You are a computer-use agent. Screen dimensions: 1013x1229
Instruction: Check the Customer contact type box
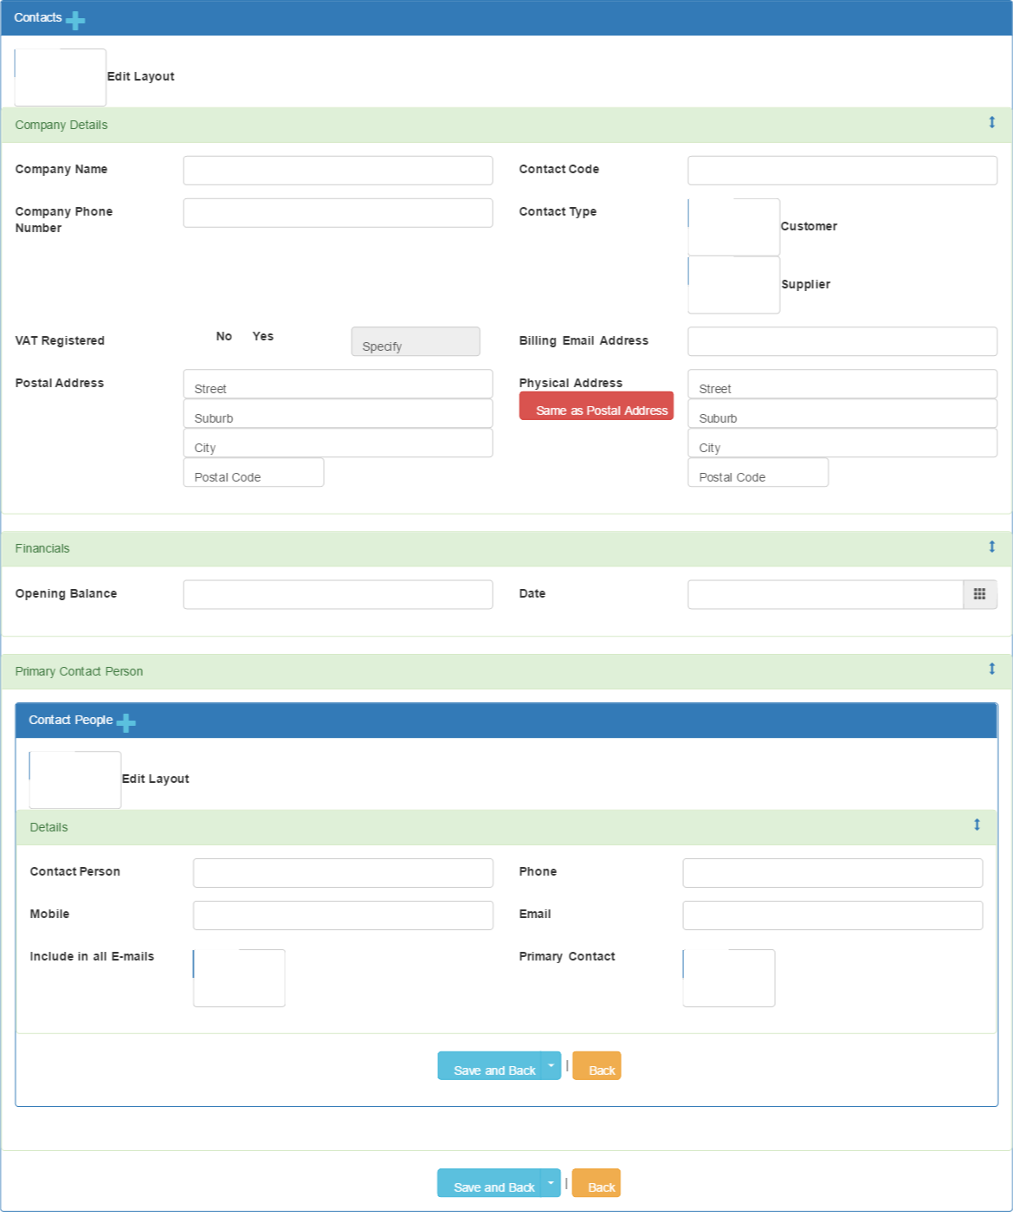pos(733,227)
